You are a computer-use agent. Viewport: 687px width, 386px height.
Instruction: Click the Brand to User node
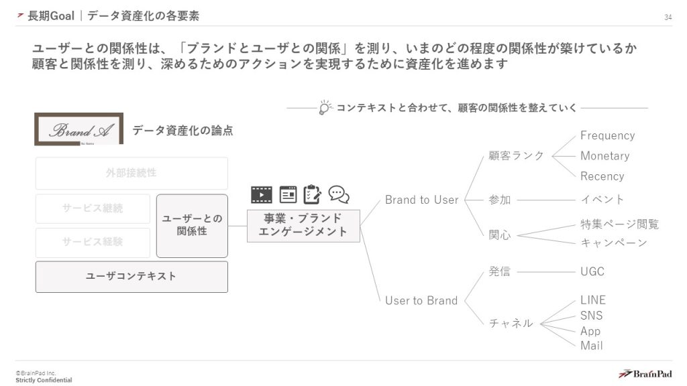(x=421, y=200)
